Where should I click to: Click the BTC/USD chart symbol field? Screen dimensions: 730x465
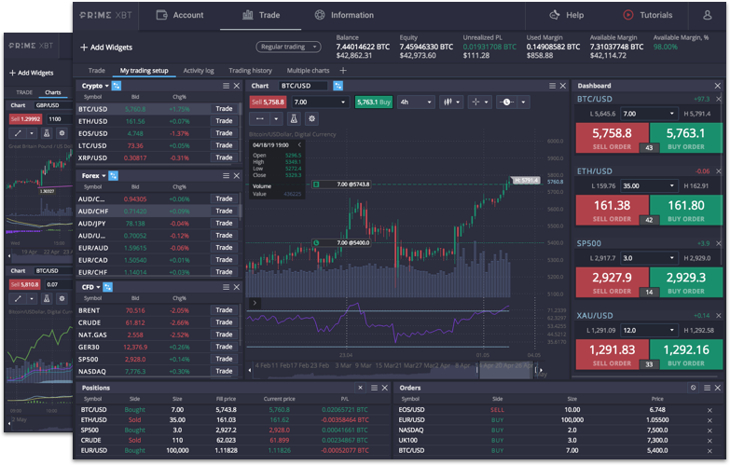(304, 86)
